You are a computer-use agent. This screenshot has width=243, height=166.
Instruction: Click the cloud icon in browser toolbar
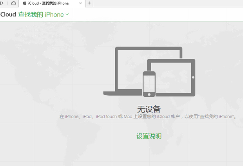(x=13, y=3)
